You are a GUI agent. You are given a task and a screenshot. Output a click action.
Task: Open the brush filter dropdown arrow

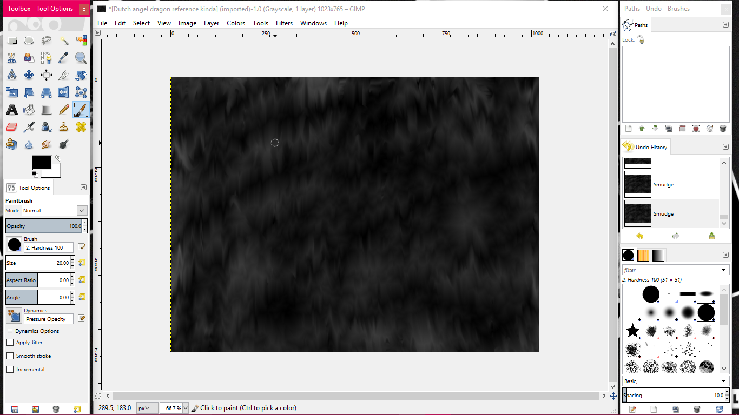(724, 270)
